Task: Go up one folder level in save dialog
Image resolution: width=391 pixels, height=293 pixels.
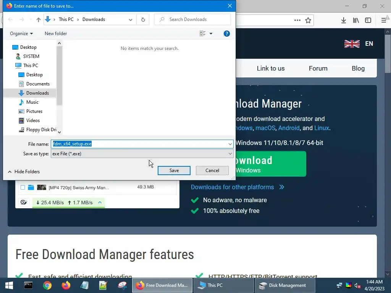Action: 39,19
